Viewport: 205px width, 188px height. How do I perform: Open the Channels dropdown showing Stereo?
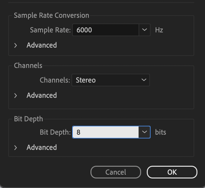point(111,80)
